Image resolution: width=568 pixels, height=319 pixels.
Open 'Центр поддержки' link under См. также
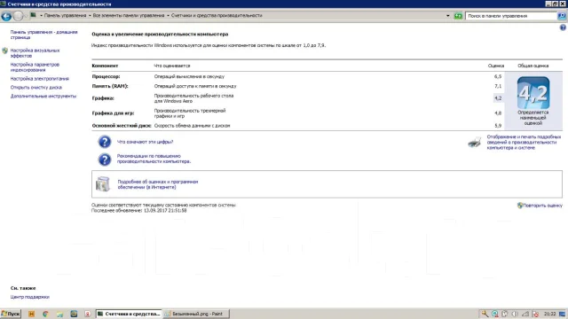click(29, 297)
